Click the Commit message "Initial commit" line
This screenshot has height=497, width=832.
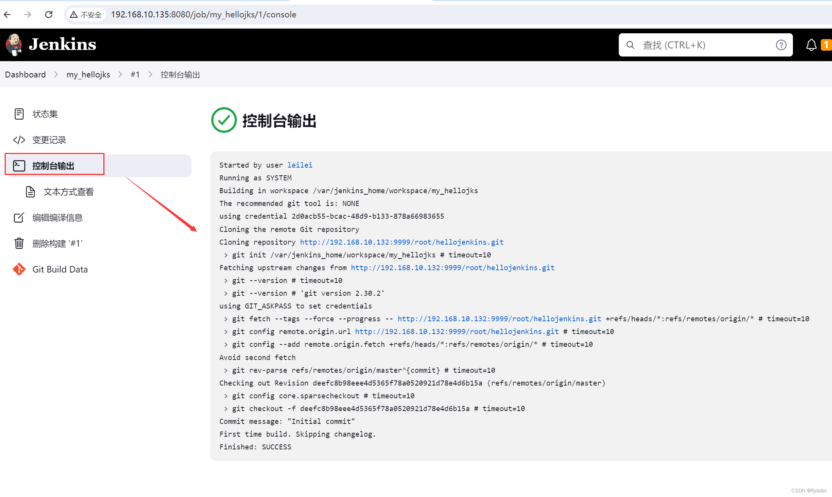point(287,421)
